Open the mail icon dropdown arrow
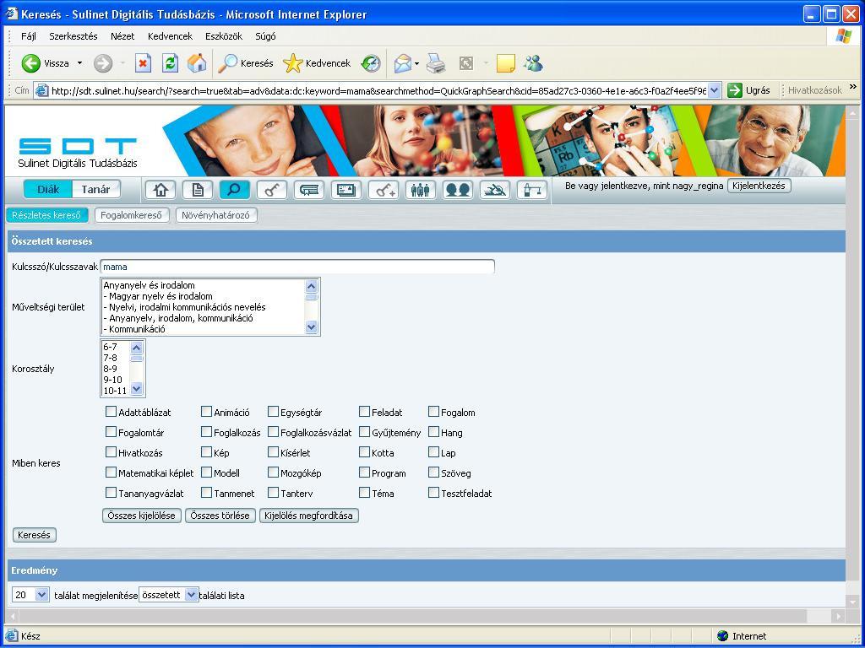Image resolution: width=865 pixels, height=648 pixels. click(416, 63)
